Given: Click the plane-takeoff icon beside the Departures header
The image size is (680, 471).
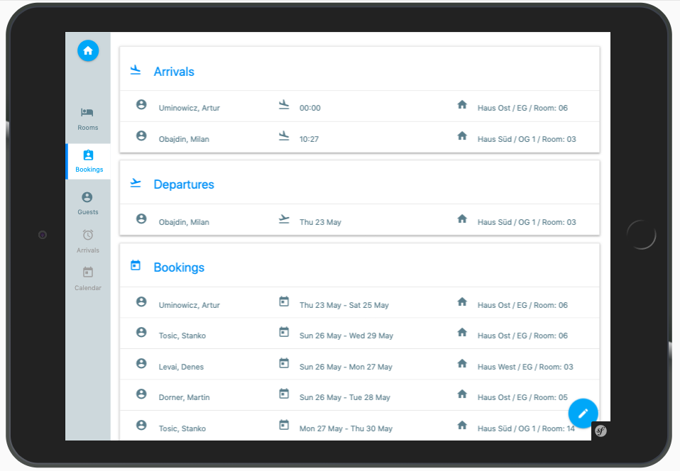Looking at the screenshot, I should 136,182.
